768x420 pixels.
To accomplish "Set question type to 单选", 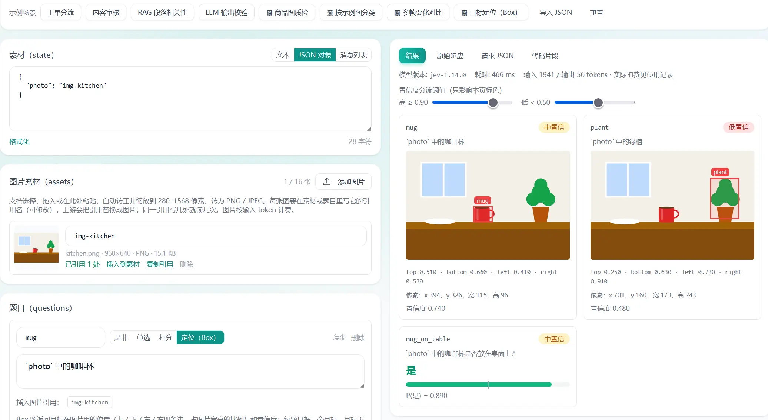I will pos(143,337).
